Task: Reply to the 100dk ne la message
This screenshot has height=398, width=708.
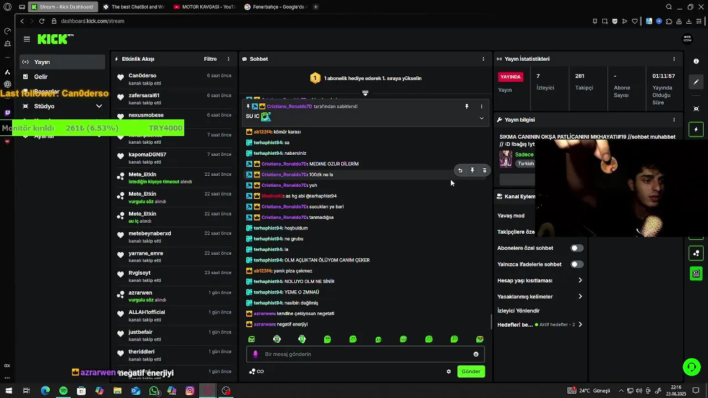Action: [x=460, y=170]
